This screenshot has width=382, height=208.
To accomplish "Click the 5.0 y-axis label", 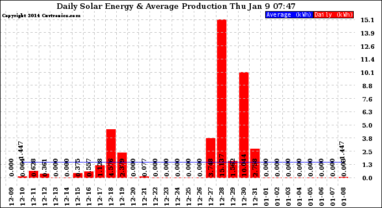I will click(368, 125).
